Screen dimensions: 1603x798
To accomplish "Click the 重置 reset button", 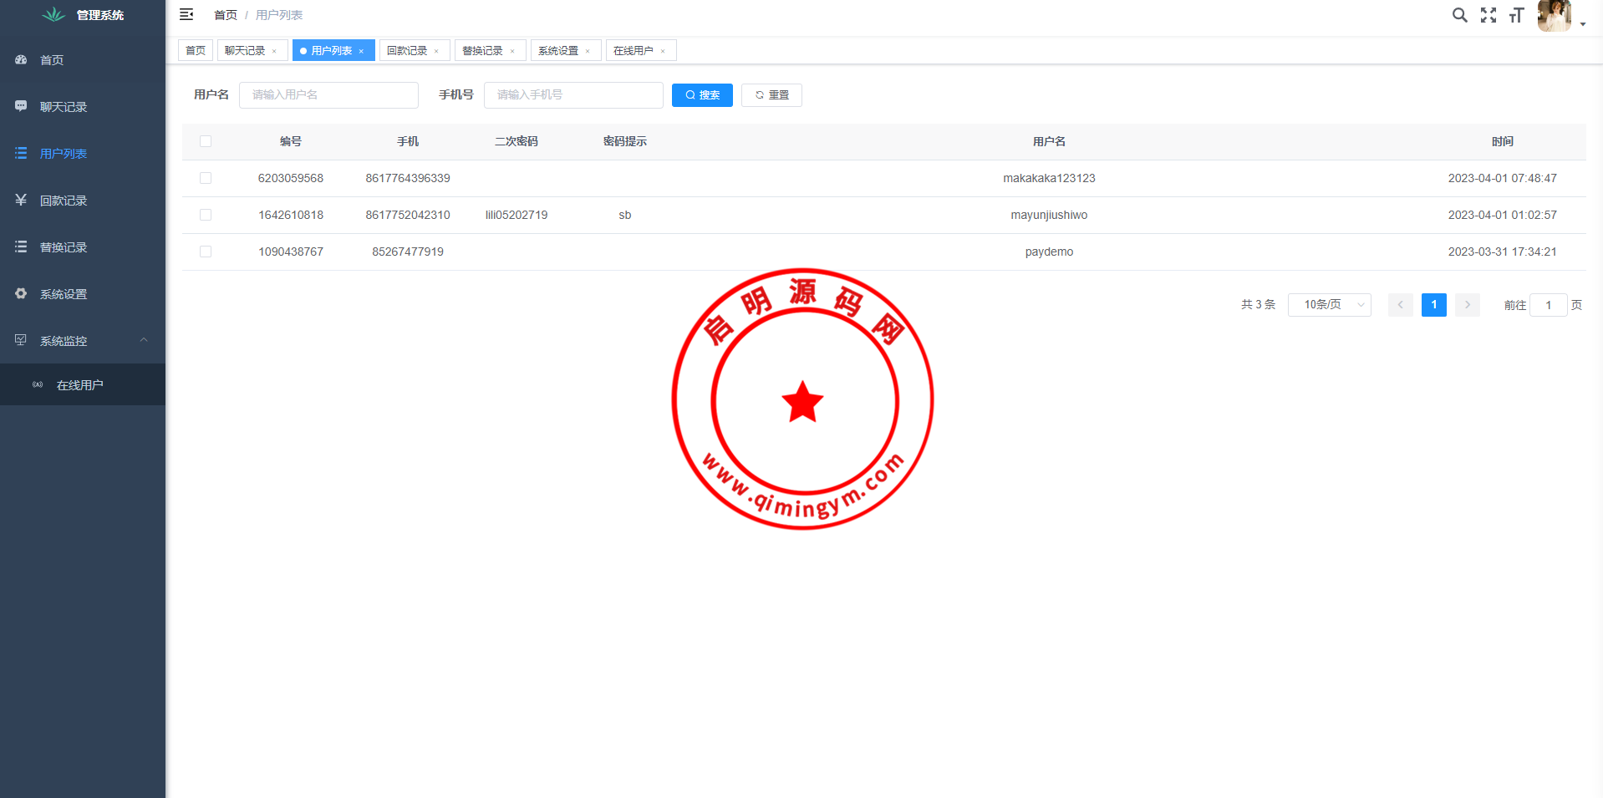I will coord(771,95).
